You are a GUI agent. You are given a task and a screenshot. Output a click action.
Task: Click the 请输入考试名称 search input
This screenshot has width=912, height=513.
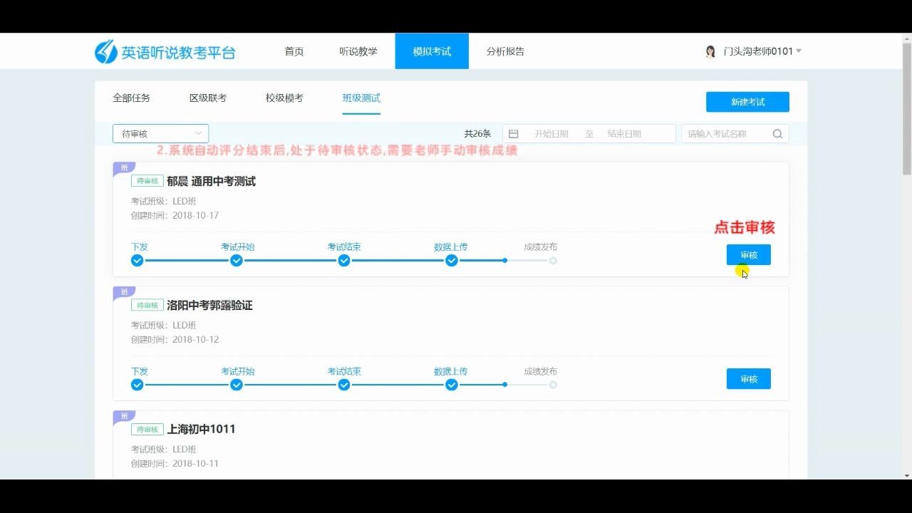[735, 134]
